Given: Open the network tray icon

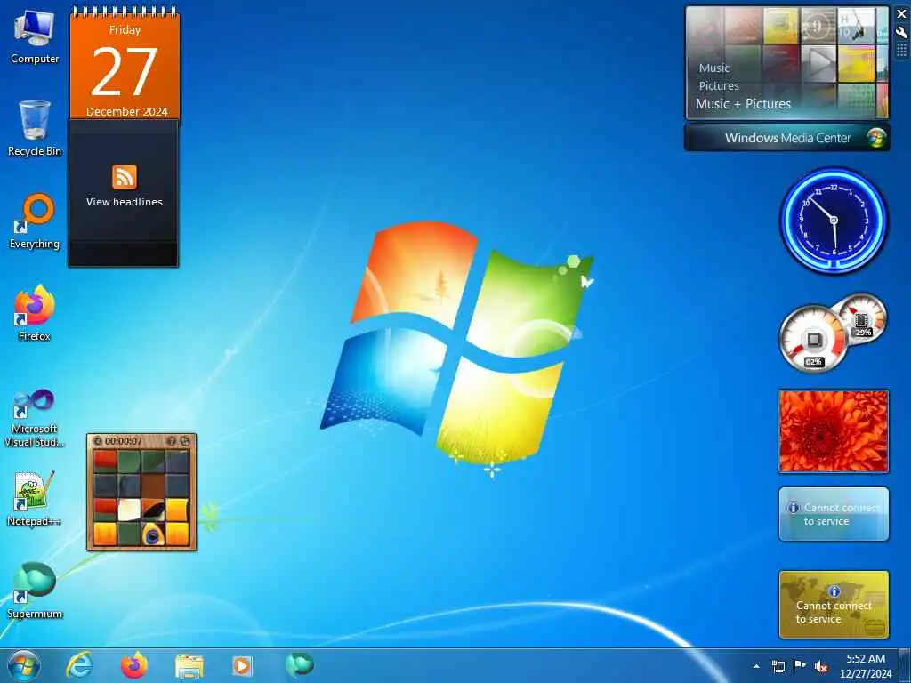Looking at the screenshot, I should pos(778,666).
